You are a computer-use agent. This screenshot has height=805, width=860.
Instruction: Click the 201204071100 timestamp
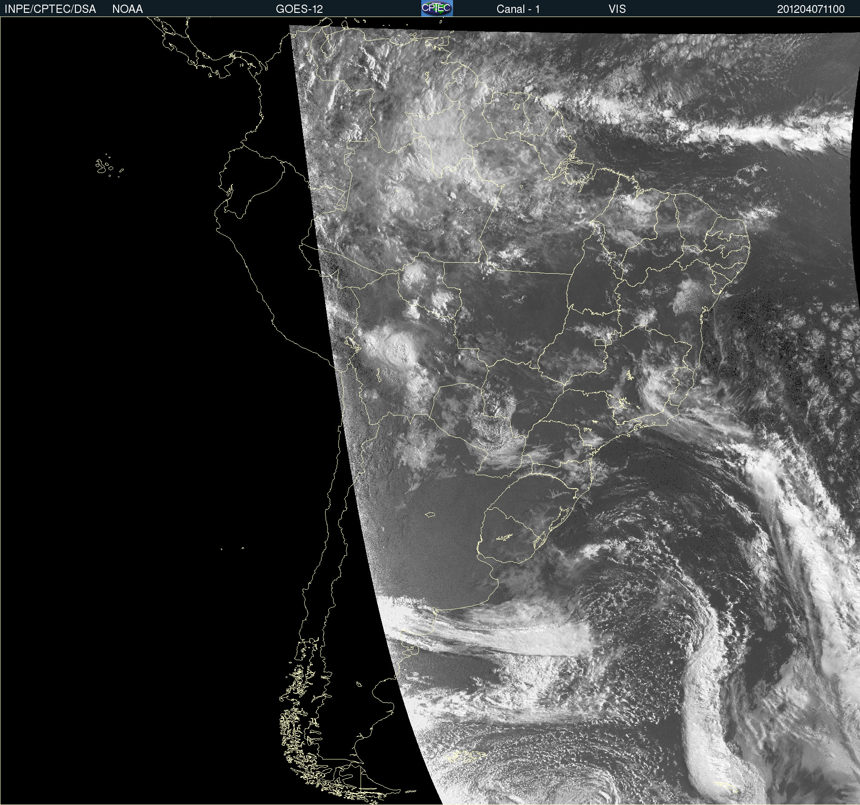[811, 9]
